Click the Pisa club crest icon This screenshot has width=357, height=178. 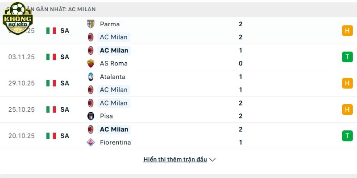pyautogui.click(x=91, y=116)
